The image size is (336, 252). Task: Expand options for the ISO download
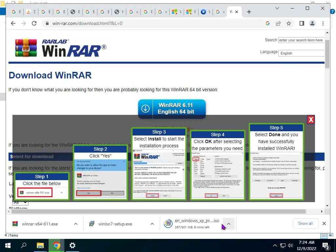coord(229,224)
